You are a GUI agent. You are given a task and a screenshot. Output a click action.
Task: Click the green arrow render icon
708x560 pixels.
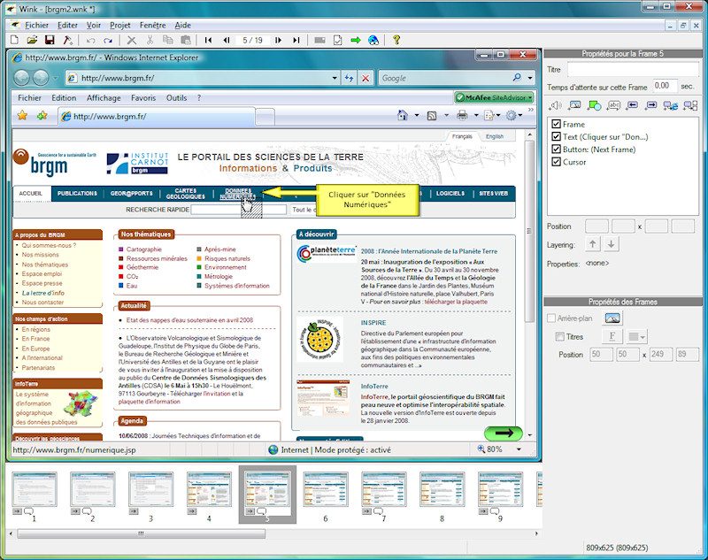coord(356,40)
